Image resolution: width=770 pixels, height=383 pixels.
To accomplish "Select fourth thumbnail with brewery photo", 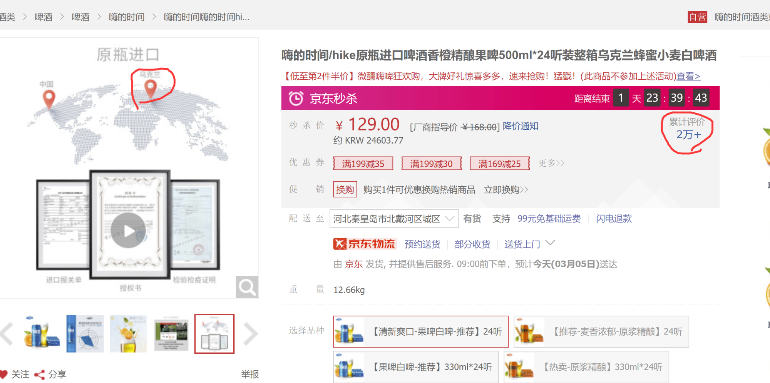I will (x=171, y=334).
